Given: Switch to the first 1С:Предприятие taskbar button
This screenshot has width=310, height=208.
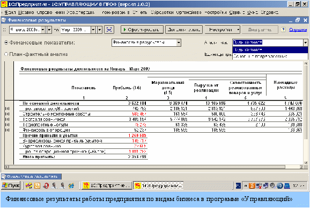Looking at the screenshot, I should pos(106,185).
